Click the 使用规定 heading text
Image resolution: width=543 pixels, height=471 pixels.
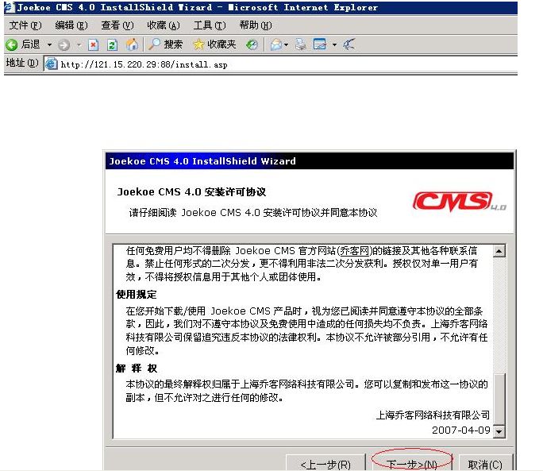coord(137,295)
